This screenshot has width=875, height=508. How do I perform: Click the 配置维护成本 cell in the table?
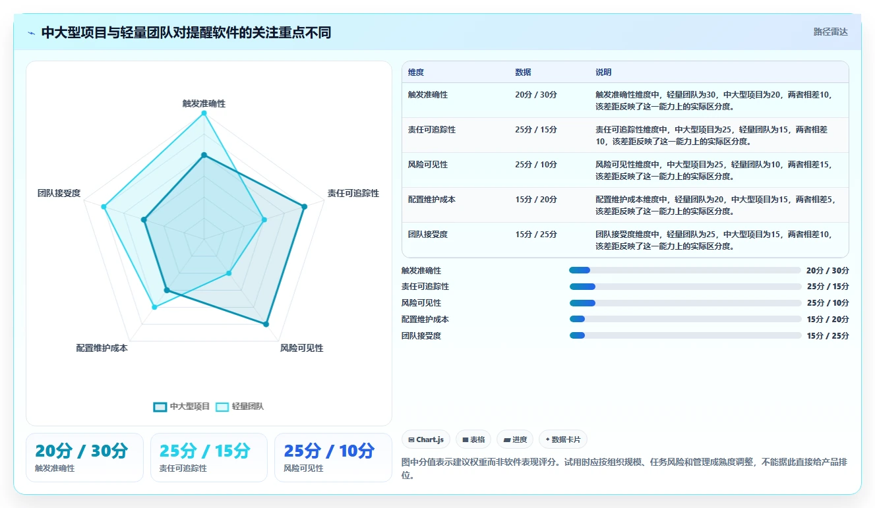point(432,200)
